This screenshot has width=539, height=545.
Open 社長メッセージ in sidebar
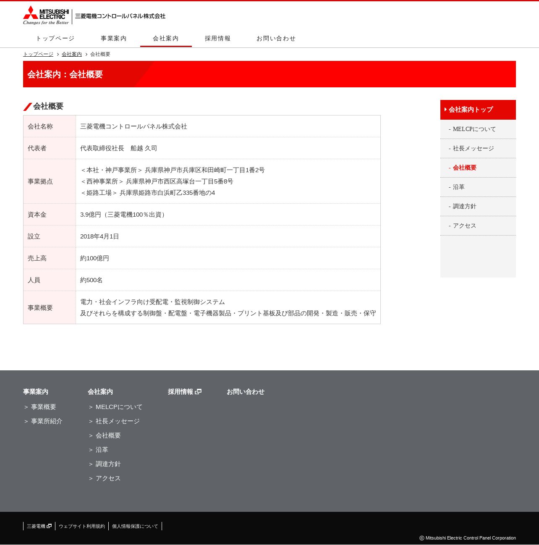click(478, 149)
